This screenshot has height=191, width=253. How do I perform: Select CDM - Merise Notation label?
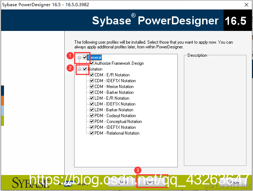pos(114,87)
